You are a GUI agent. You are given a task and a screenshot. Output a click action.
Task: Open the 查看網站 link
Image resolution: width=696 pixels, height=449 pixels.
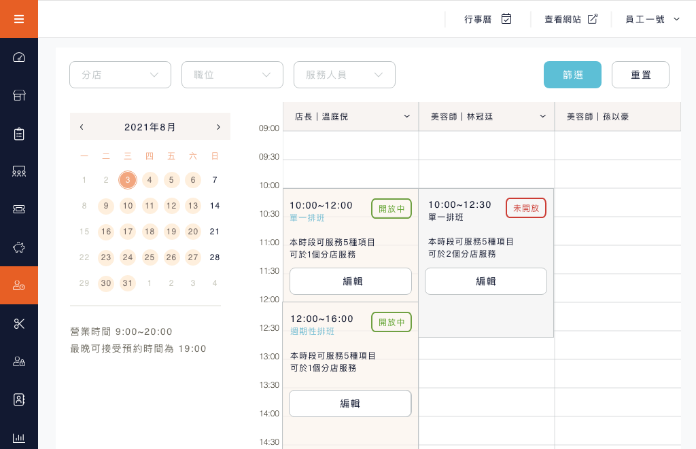click(563, 19)
